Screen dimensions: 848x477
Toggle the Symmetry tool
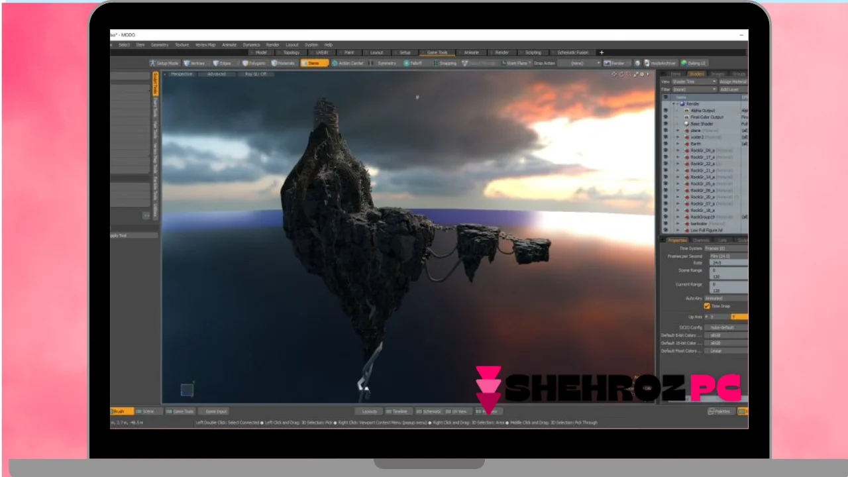(384, 63)
